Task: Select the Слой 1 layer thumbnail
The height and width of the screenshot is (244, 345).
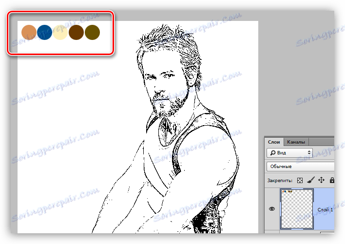Action: coord(297,209)
